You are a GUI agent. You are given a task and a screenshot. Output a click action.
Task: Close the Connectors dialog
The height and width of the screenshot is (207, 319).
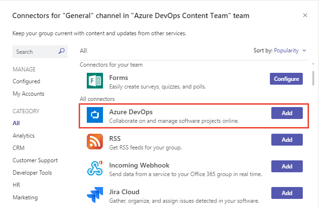305,15
